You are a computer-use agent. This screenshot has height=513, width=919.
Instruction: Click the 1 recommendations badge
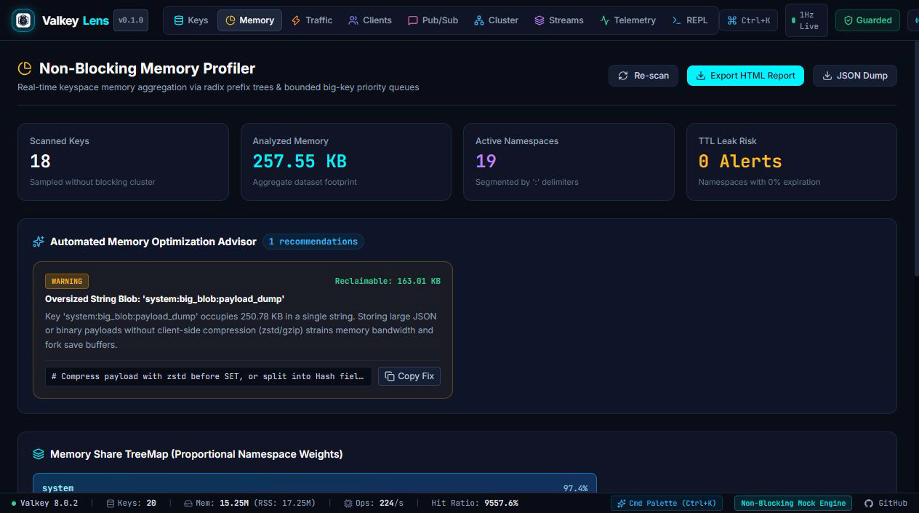(x=313, y=242)
